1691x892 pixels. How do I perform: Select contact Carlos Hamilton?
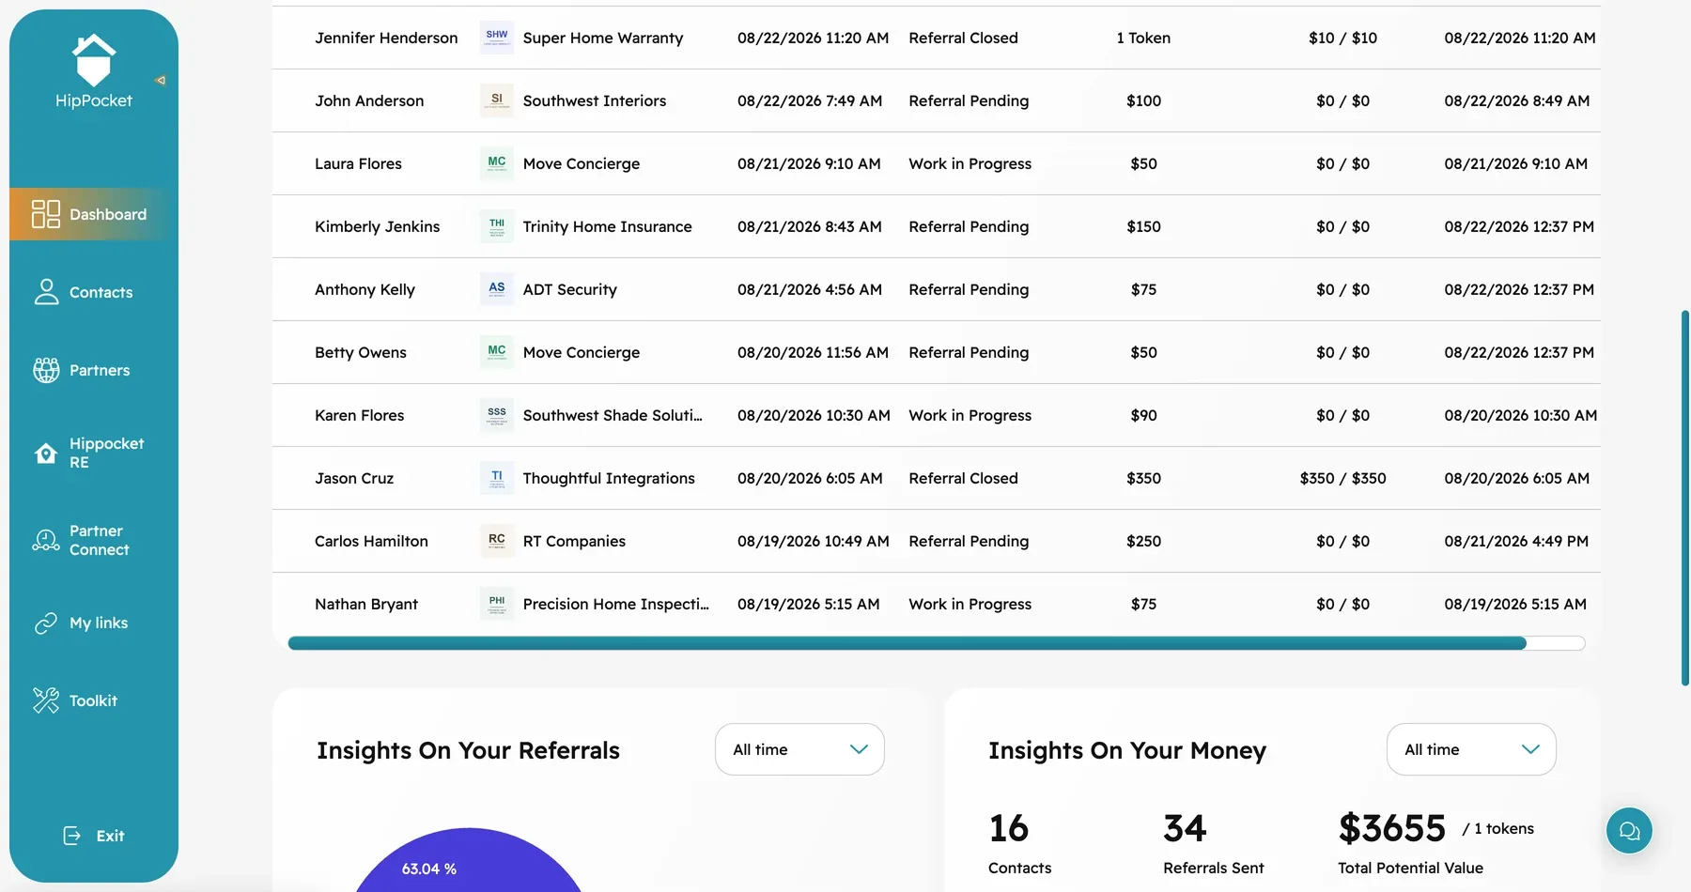point(371,541)
